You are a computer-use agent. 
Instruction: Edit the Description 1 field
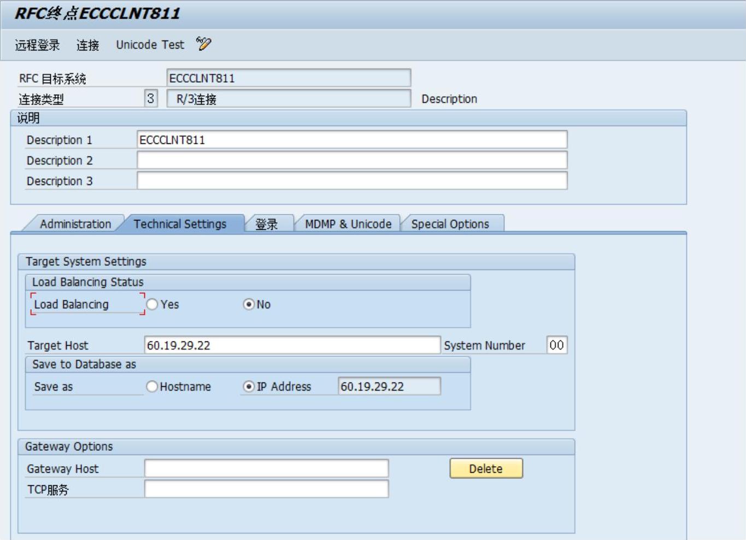[x=352, y=140]
